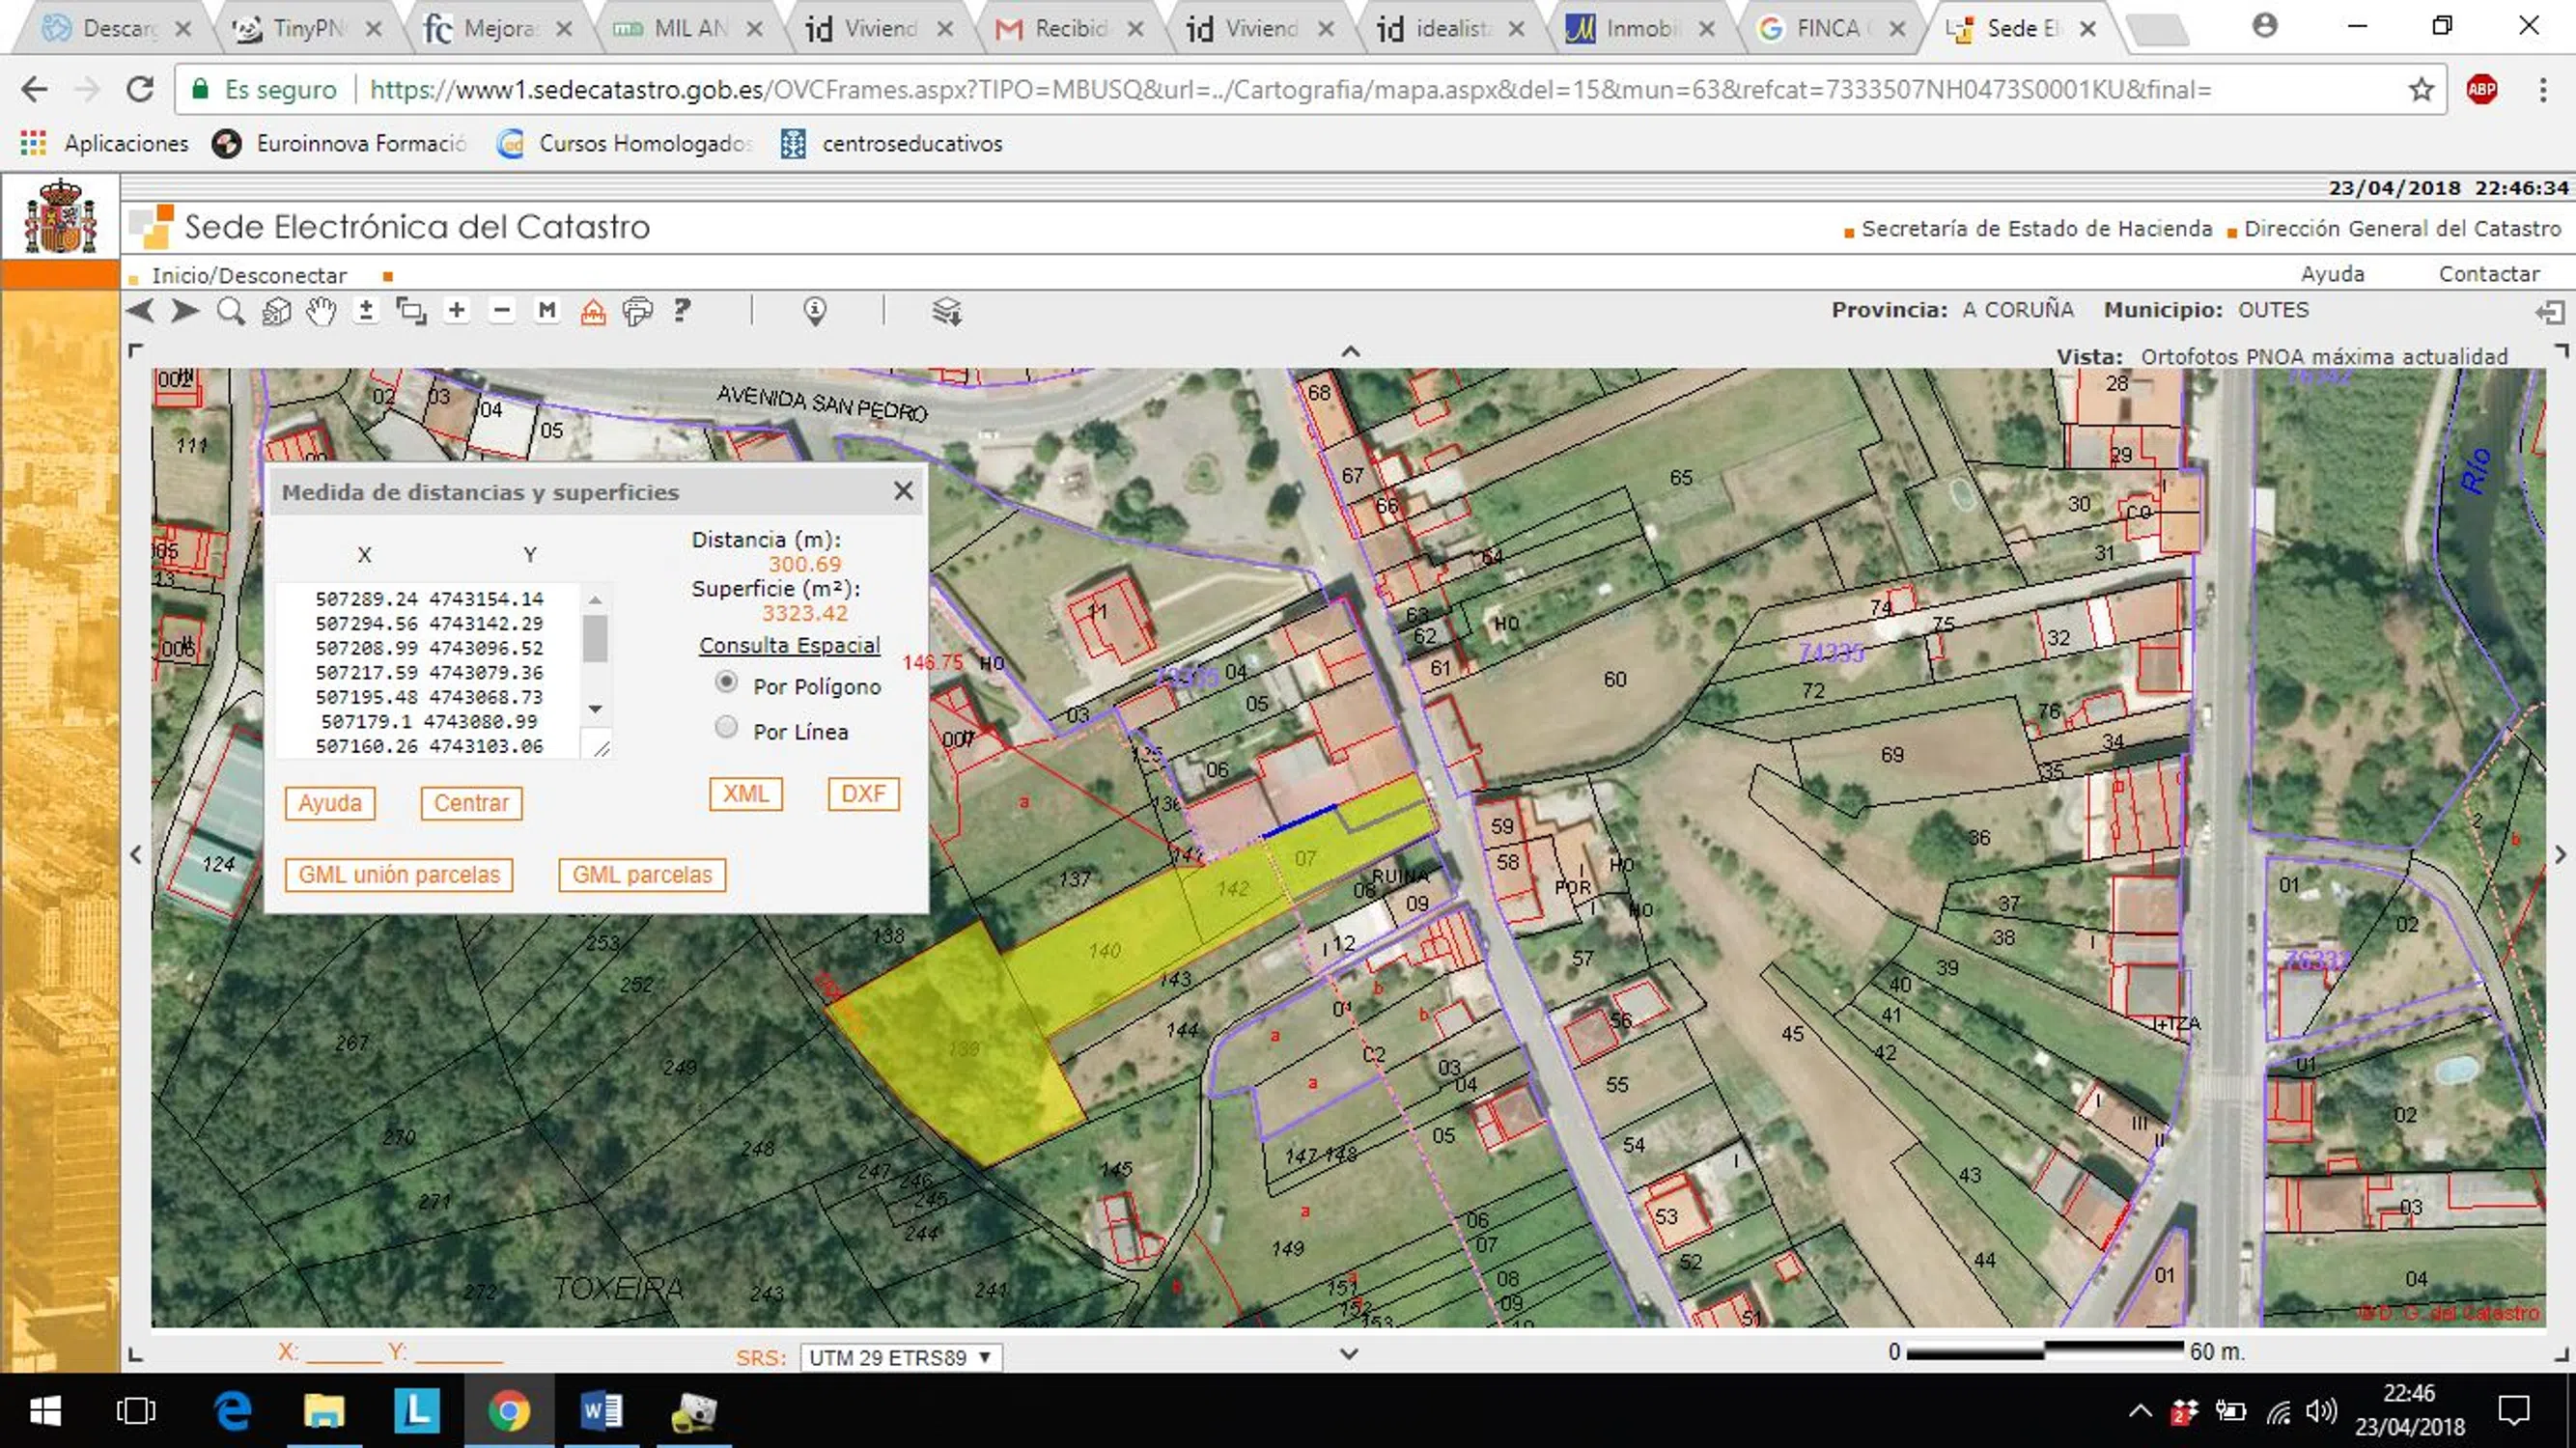Click the GML parcelas button
Viewport: 2576px width, 1448px height.
tap(642, 875)
